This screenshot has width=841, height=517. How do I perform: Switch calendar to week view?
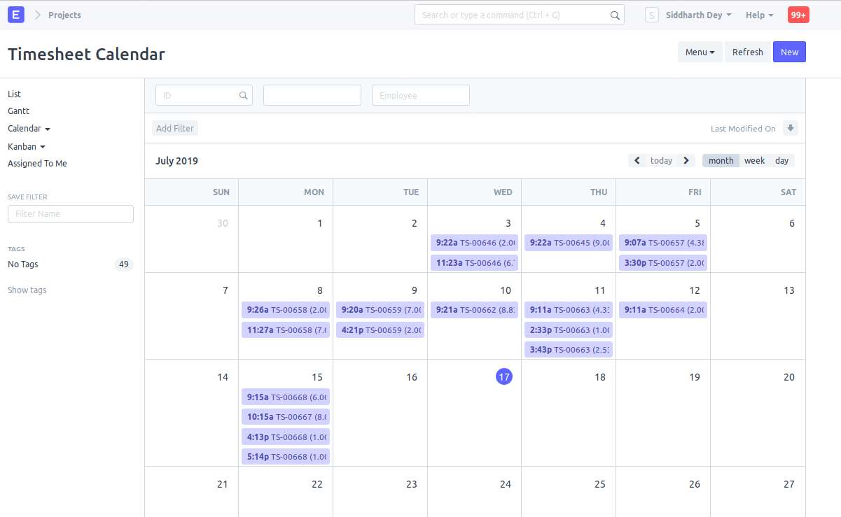pos(754,161)
